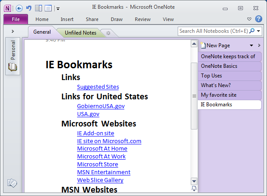Restore down the OneNote window
The height and width of the screenshot is (196, 267).
pos(240,8)
